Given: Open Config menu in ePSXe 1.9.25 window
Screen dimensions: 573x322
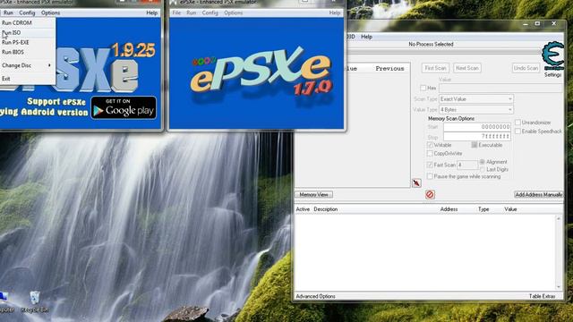Looking at the screenshot, I should (27, 13).
